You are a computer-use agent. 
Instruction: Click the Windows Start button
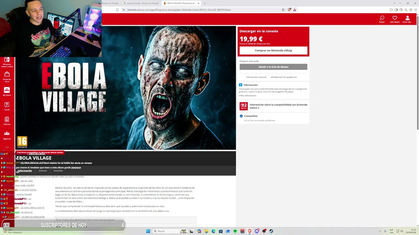click(148, 231)
